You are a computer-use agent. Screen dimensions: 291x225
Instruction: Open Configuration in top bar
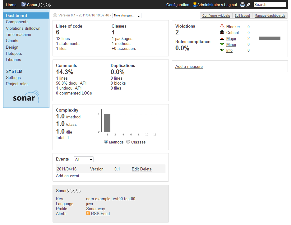(178, 5)
